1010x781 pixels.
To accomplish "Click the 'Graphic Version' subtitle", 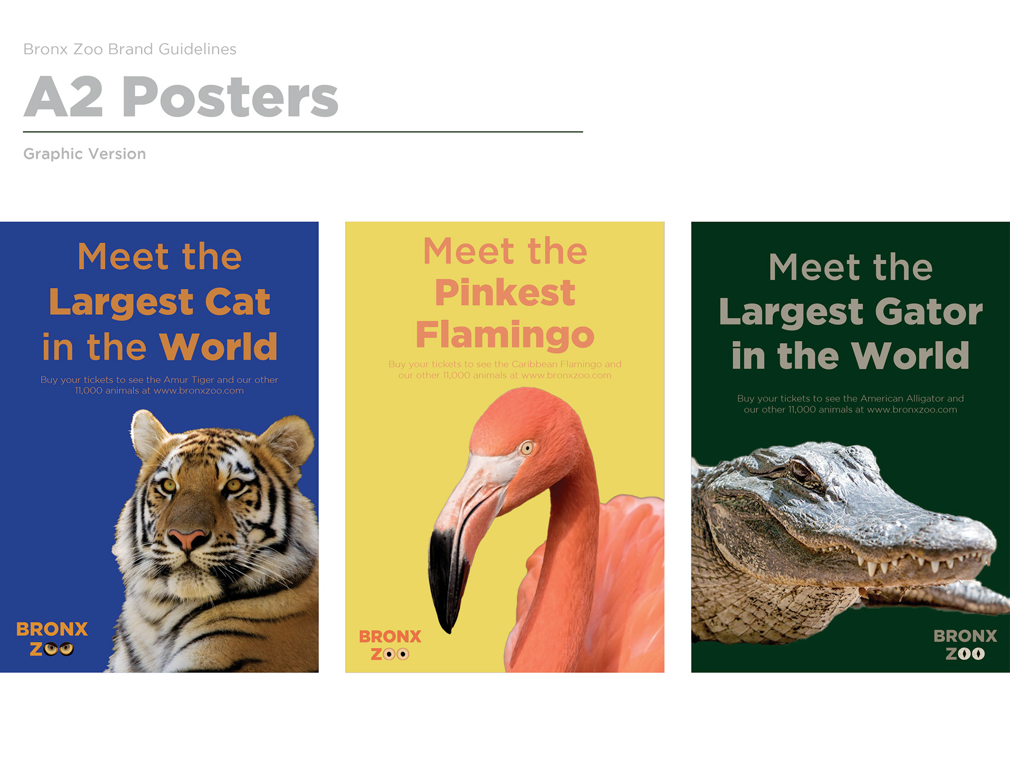I will (85, 154).
